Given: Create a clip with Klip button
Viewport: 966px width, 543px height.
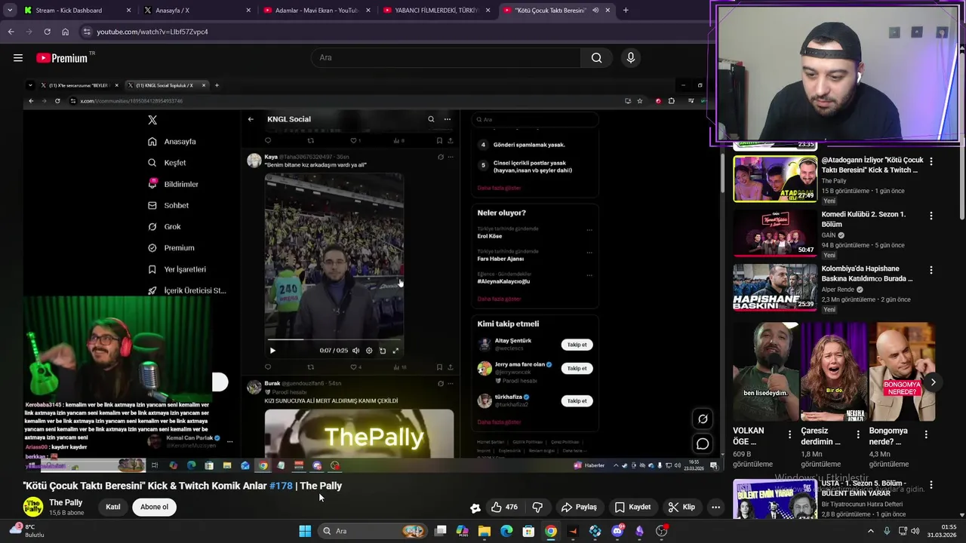Looking at the screenshot, I should [x=681, y=508].
